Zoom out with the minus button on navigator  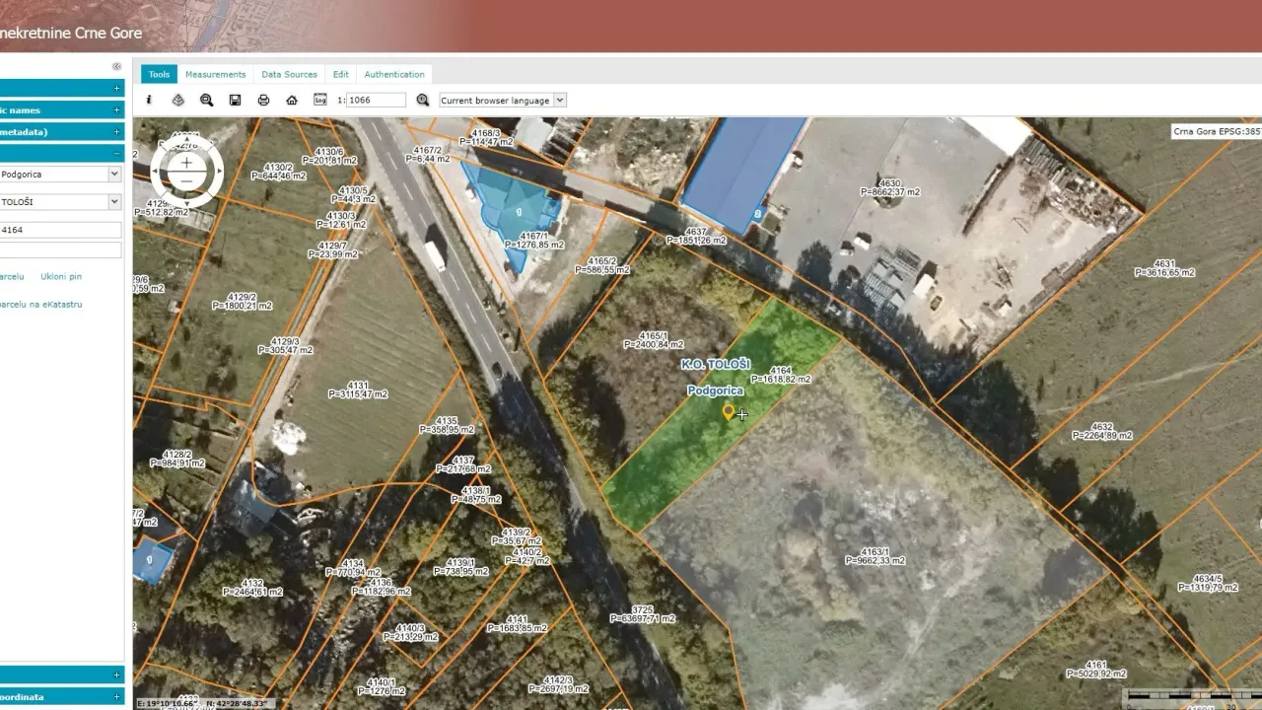[x=186, y=182]
